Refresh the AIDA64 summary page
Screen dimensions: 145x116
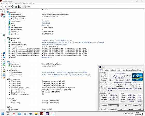pos(12,6)
